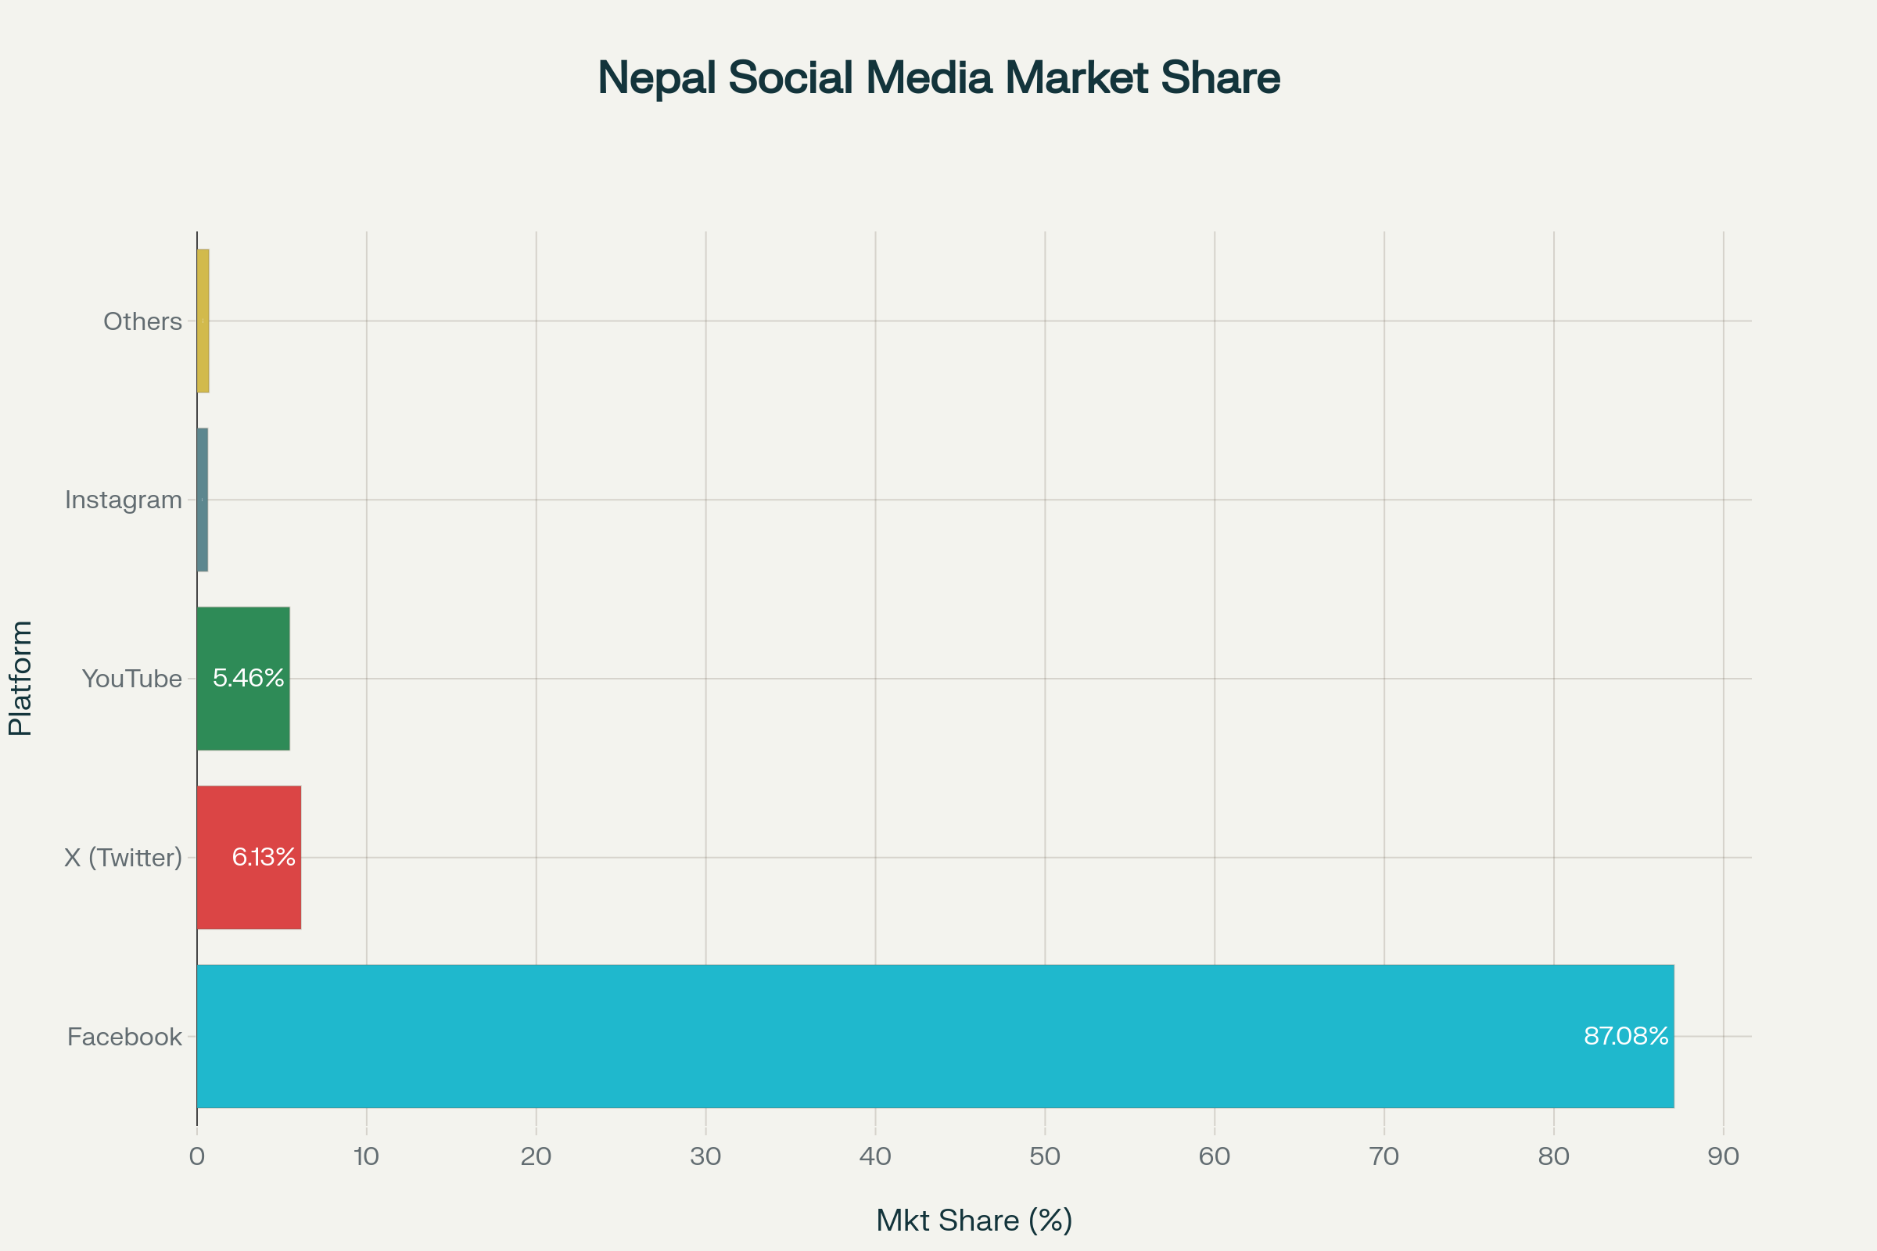Click the 87.08% value label
Image resolution: width=1877 pixels, height=1251 pixels.
[x=1626, y=1035]
